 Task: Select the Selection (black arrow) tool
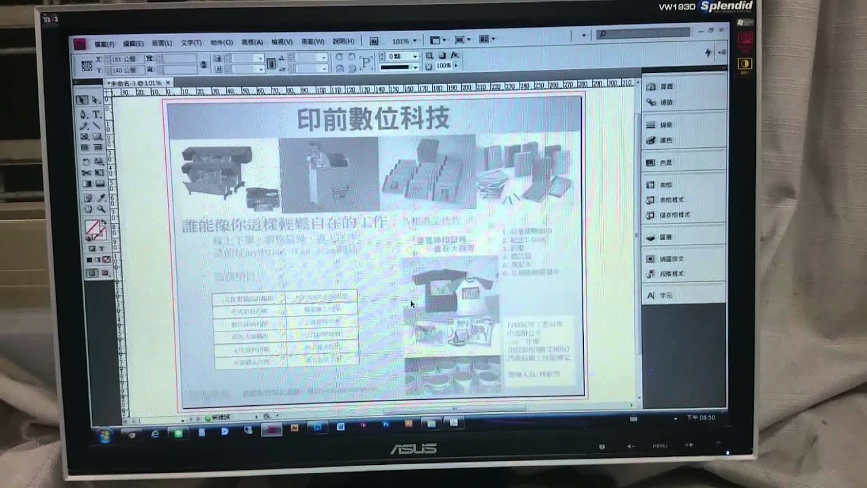pyautogui.click(x=81, y=100)
